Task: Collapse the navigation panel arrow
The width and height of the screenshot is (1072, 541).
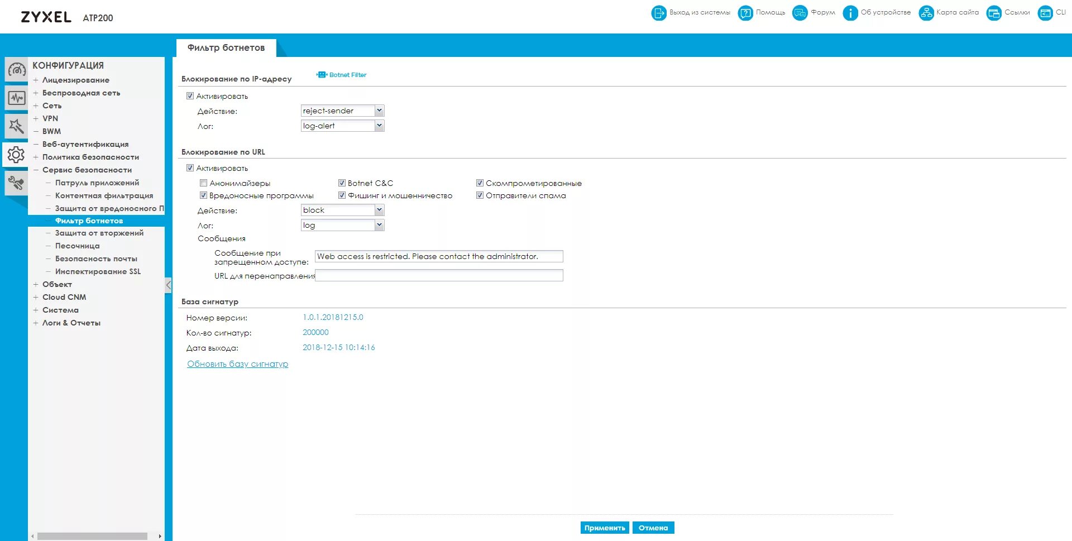Action: click(x=168, y=285)
